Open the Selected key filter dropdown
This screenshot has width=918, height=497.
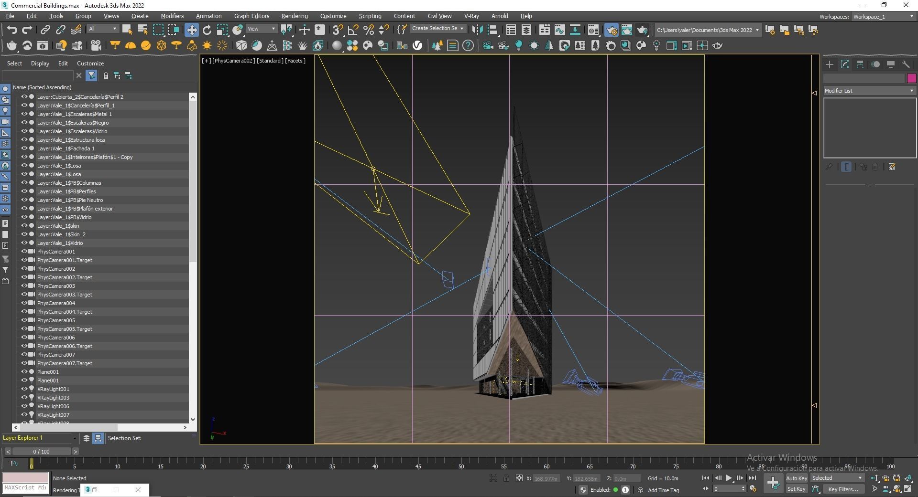tap(837, 478)
